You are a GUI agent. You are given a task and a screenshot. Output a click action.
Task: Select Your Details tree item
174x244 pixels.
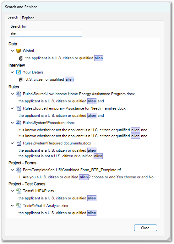point(33,72)
